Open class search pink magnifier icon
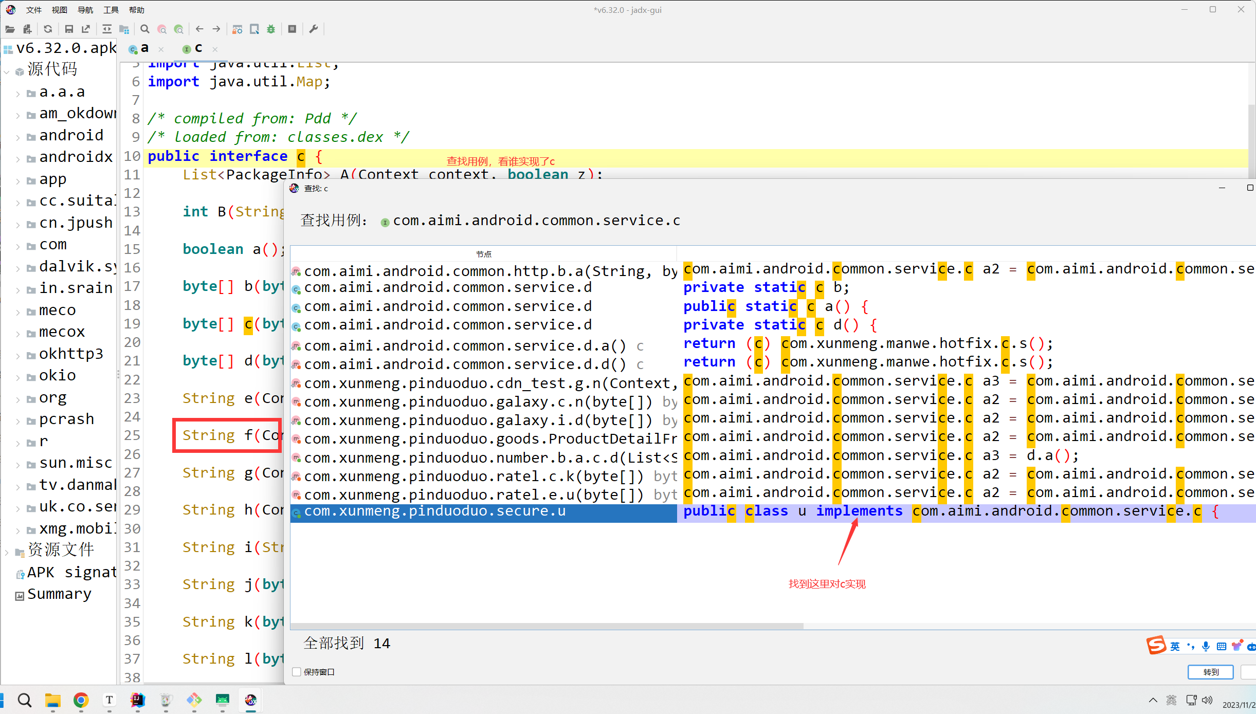Viewport: 1256px width, 714px height. pos(162,29)
